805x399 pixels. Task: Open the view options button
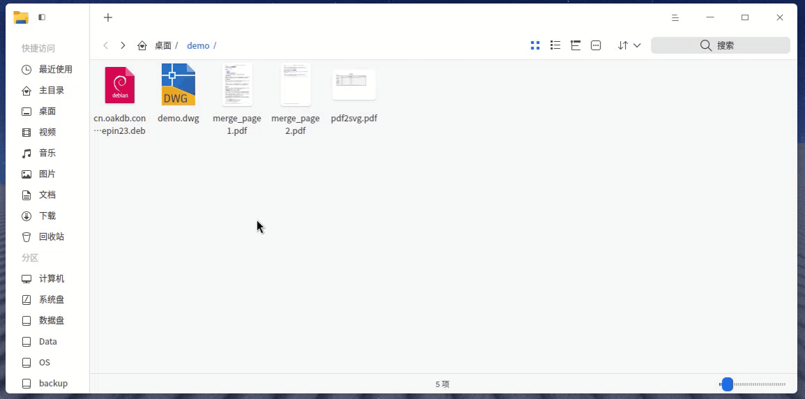[596, 45]
